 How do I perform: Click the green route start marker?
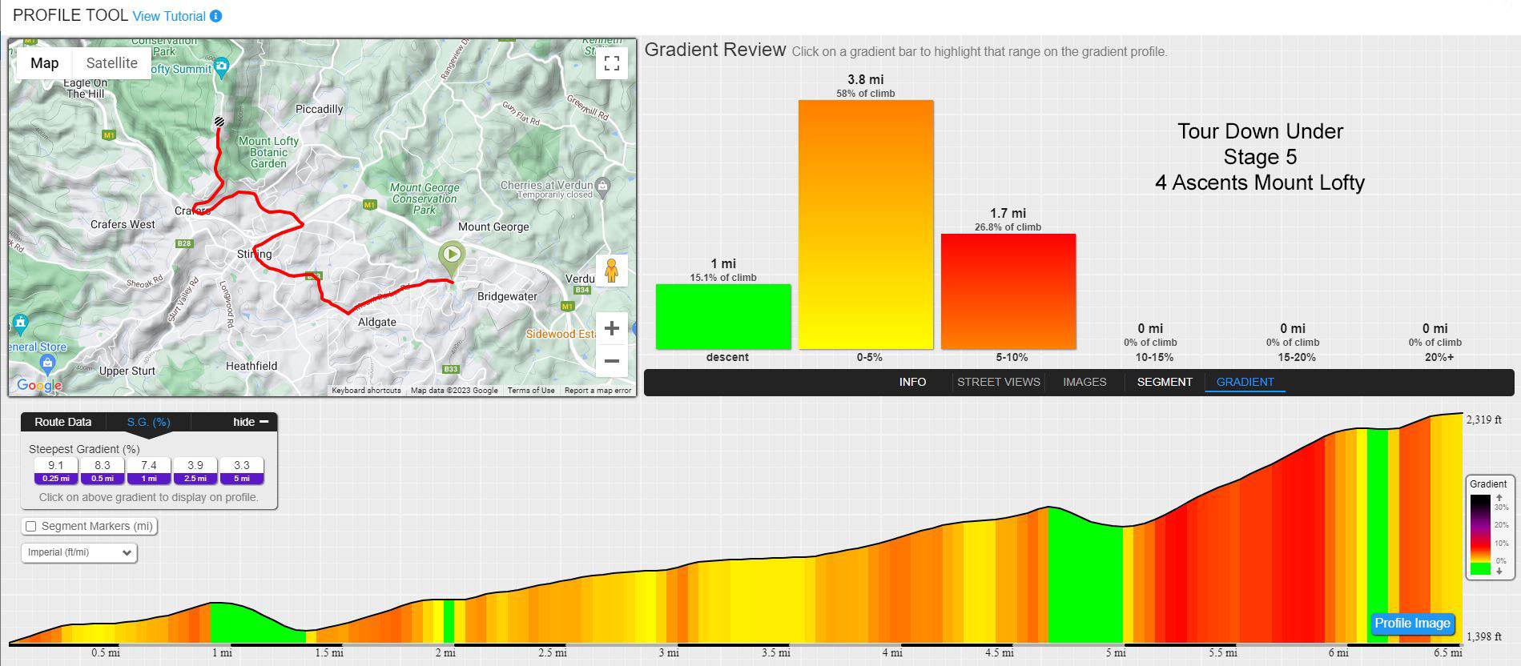452,259
